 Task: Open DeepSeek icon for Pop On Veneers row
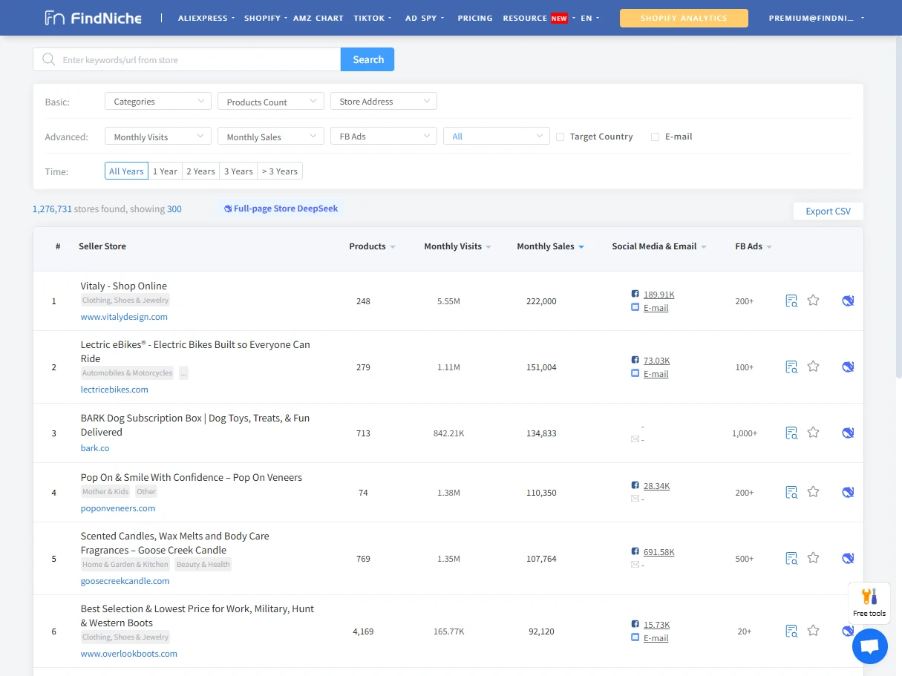[848, 492]
